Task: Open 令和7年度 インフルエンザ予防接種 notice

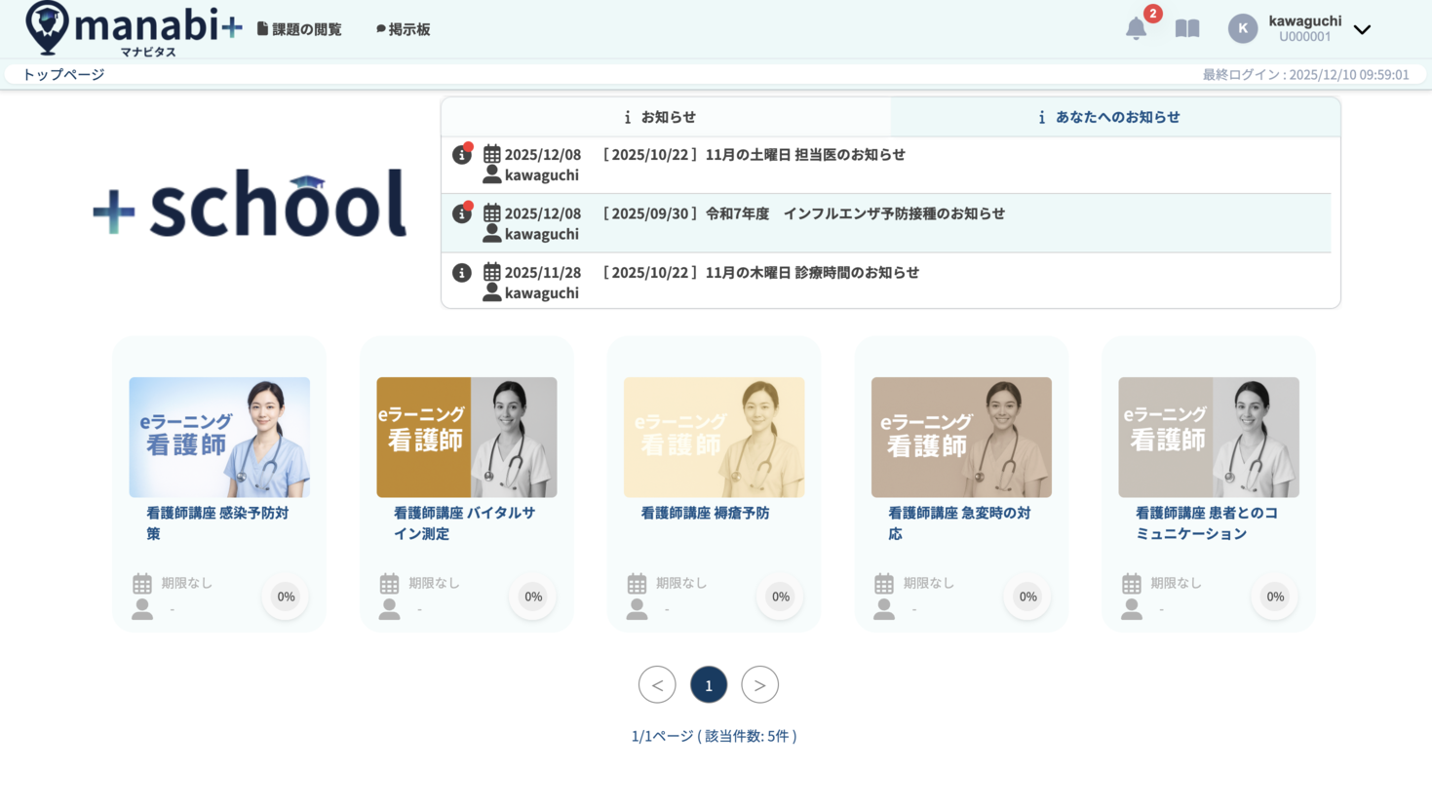Action: pos(805,213)
